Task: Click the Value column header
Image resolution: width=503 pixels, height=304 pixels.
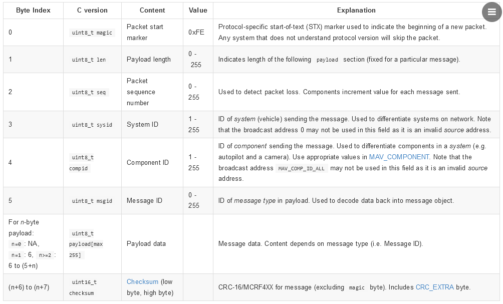Action: 198,10
